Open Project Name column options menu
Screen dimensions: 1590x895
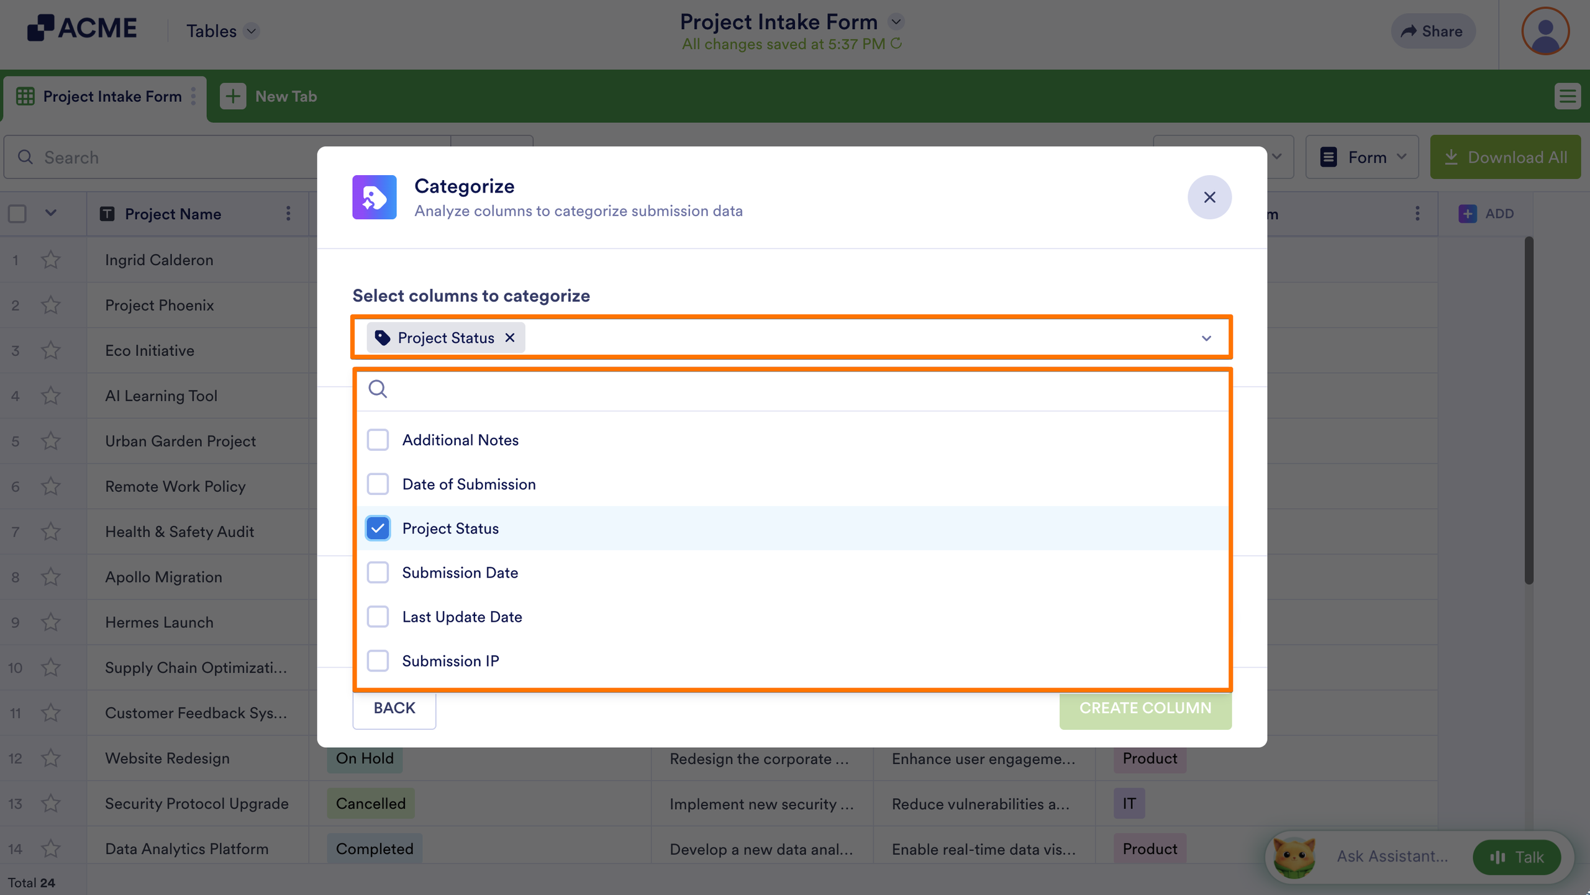coord(288,214)
